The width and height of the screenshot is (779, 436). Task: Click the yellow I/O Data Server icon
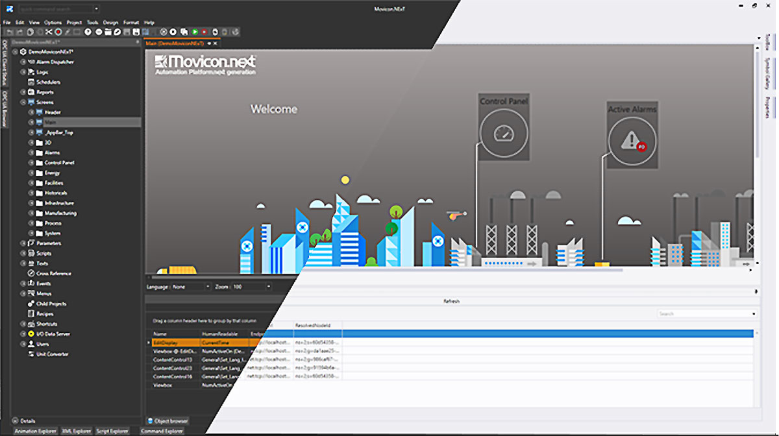[31, 333]
